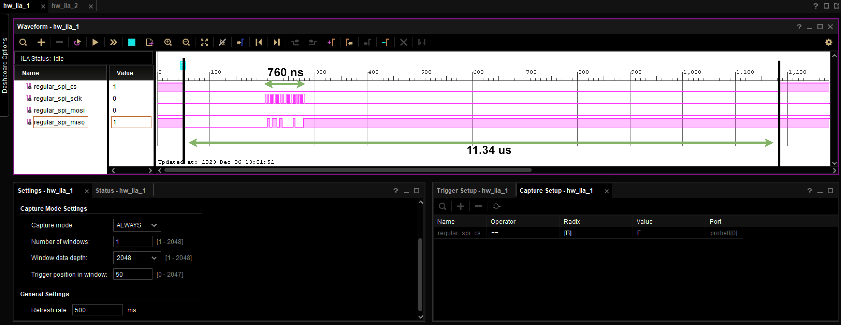This screenshot has height=325, width=841.
Task: Run the ILA trigger
Action: [95, 42]
